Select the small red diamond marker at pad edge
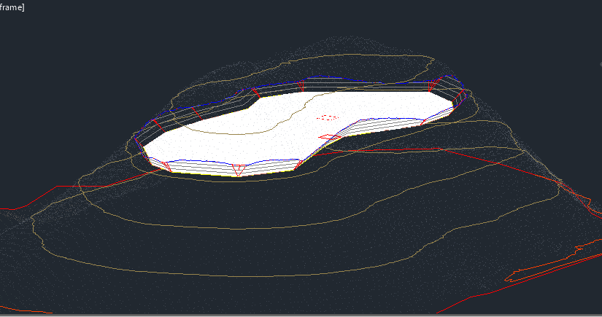 point(329,137)
